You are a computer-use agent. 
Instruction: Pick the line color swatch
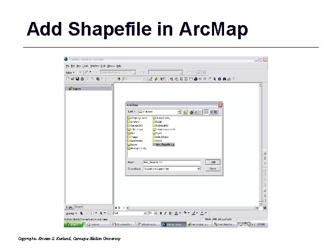point(194,213)
